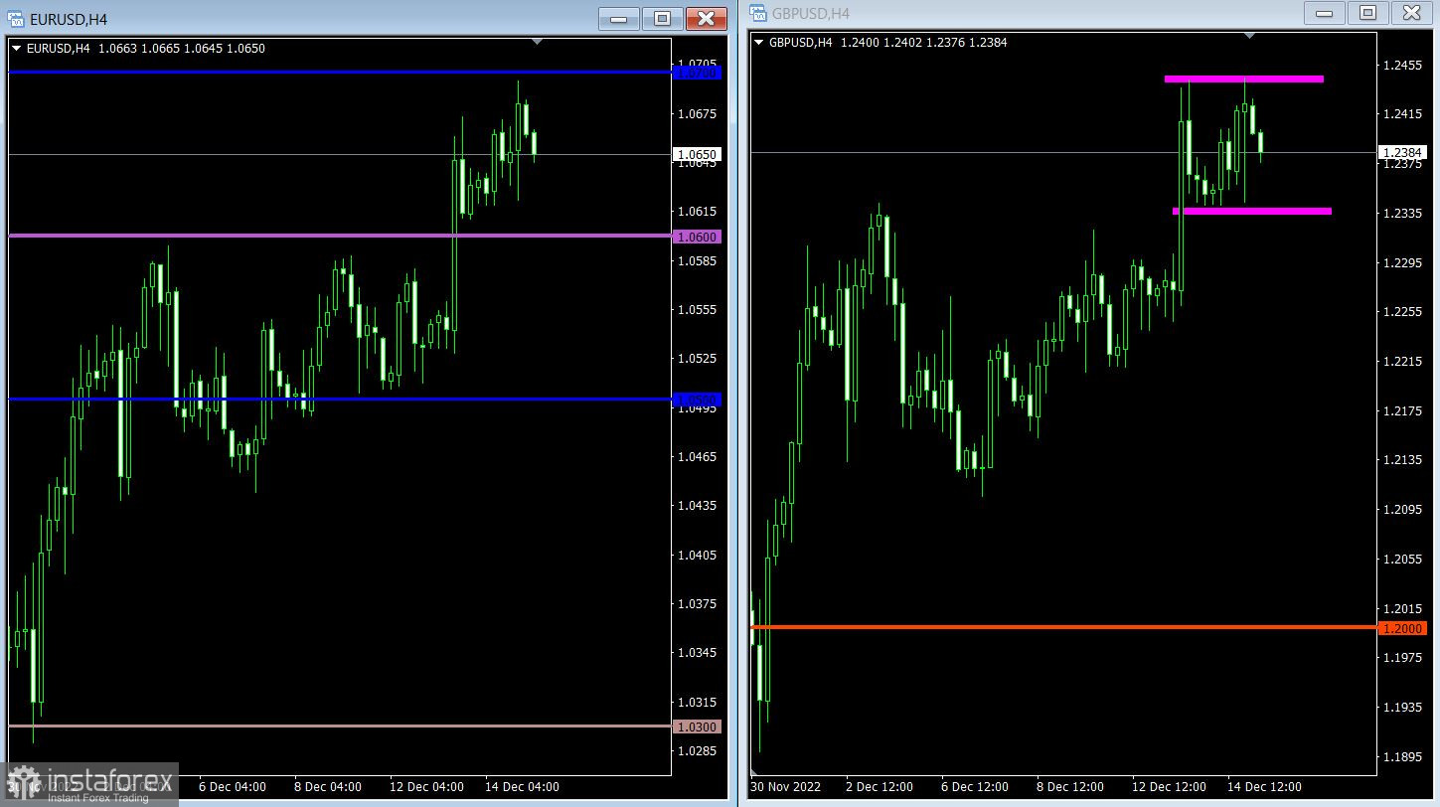1440x807 pixels.
Task: Click the 14 Dec 12:00 date label on GBPUSD
Action: pos(1264,787)
